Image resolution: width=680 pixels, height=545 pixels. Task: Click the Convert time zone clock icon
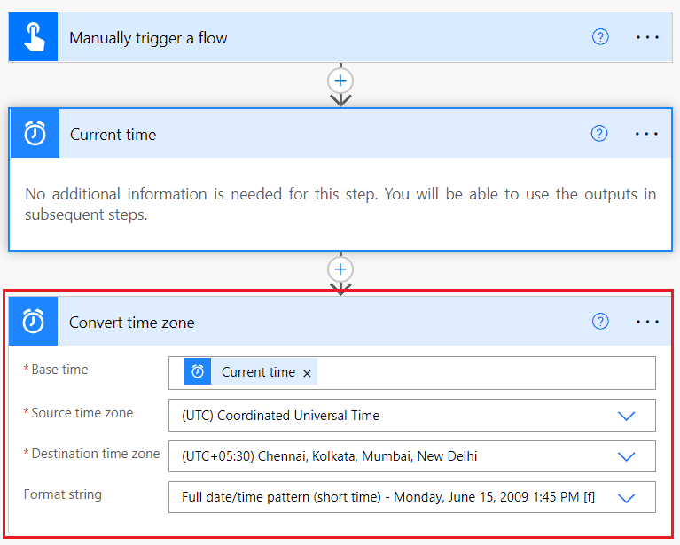[34, 322]
